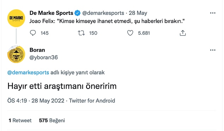Click the reply speech bubble icon
Viewport: 224px width, 131px height.
click(x=33, y=33)
